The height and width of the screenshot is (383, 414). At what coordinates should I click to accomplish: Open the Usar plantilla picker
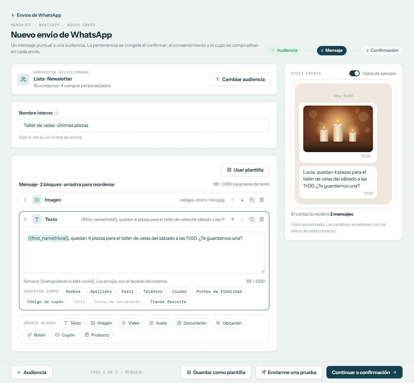point(245,170)
